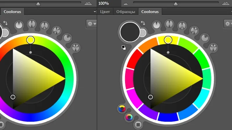Click the 100% zoom field
Viewport: 232px width, 130px height.
click(109, 3)
